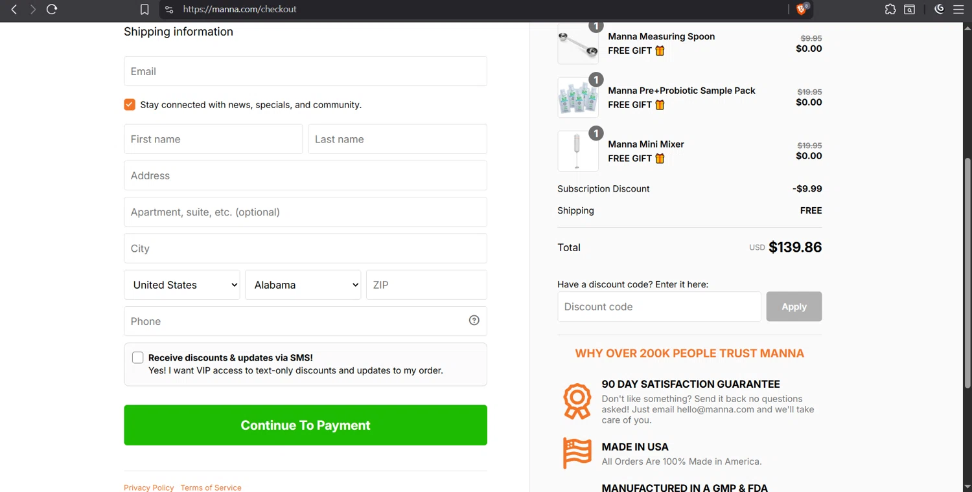Image resolution: width=972 pixels, height=492 pixels.
Task: Click the Made in USA flag icon
Action: pyautogui.click(x=577, y=453)
